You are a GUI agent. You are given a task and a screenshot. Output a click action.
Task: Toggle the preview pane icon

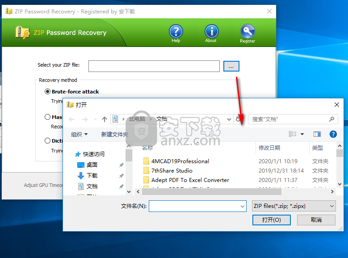(317, 134)
